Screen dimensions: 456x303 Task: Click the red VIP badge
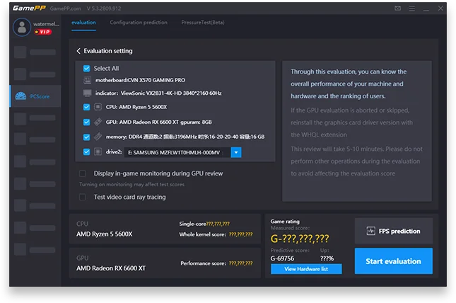coord(43,32)
